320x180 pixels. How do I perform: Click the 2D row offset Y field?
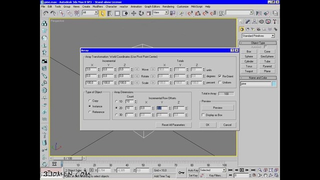162,108
